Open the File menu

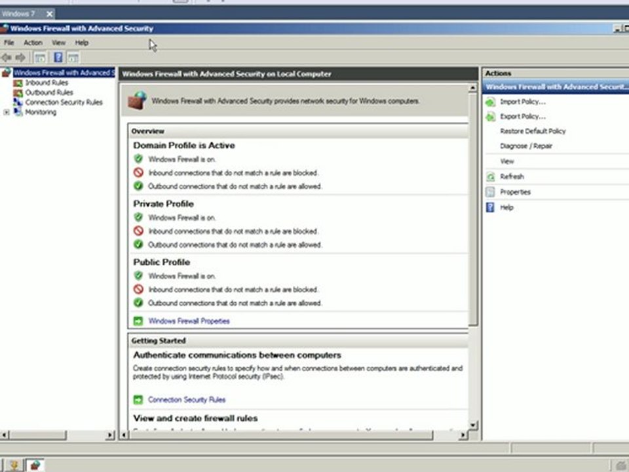click(x=9, y=43)
